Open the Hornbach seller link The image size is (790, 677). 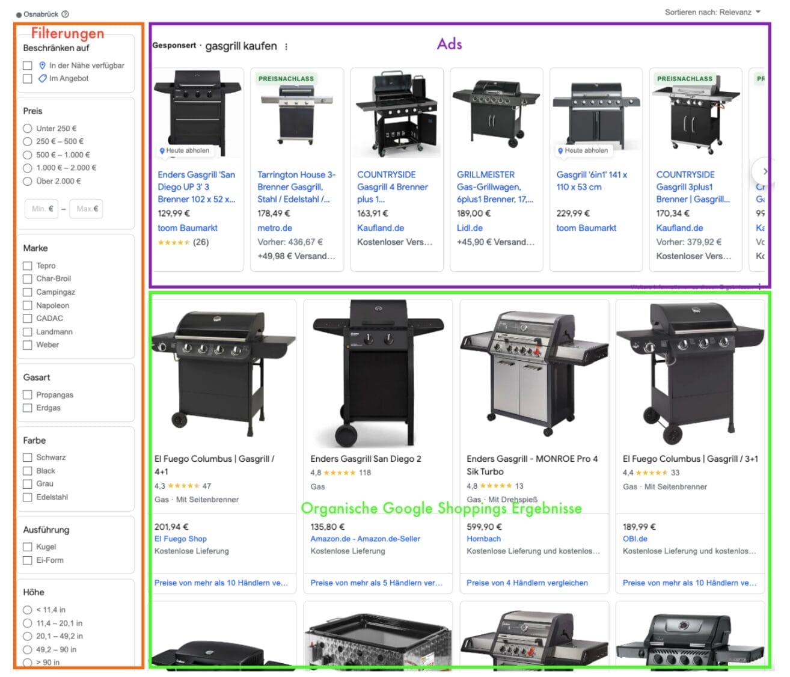click(484, 539)
